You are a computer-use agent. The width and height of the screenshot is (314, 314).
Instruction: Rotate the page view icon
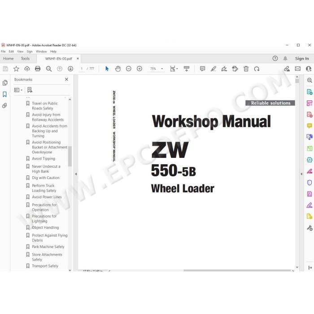click(x=257, y=69)
